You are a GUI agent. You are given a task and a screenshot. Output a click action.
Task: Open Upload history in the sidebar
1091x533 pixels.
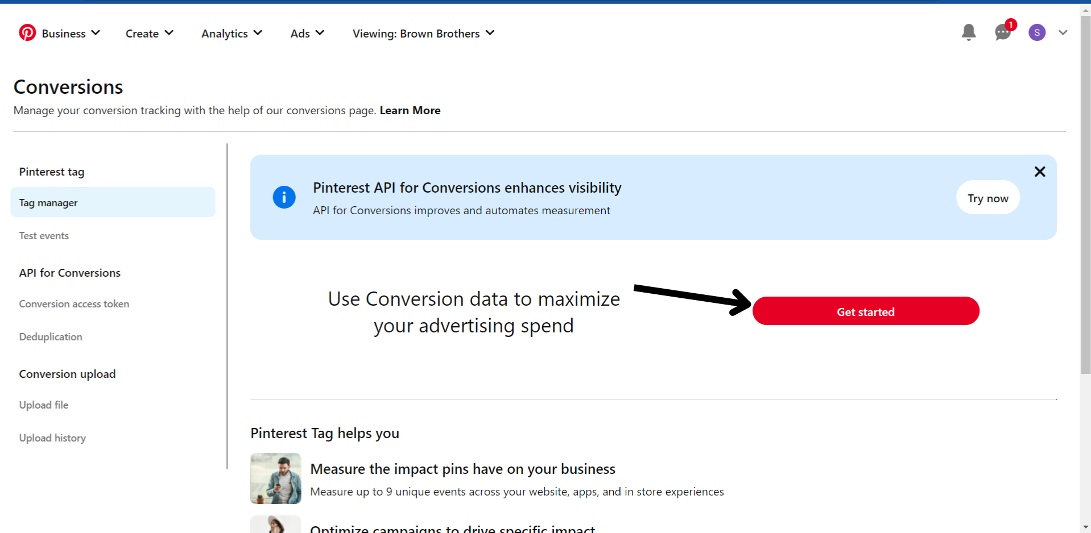coord(52,438)
